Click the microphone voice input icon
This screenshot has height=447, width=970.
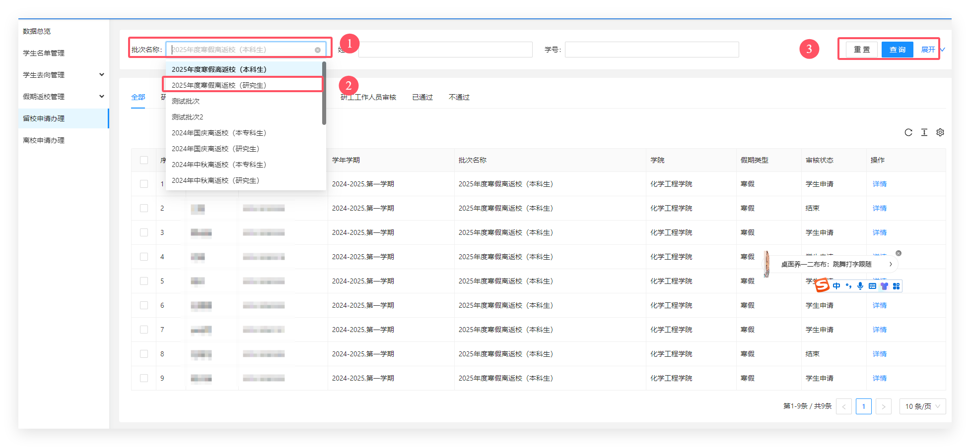click(x=860, y=286)
